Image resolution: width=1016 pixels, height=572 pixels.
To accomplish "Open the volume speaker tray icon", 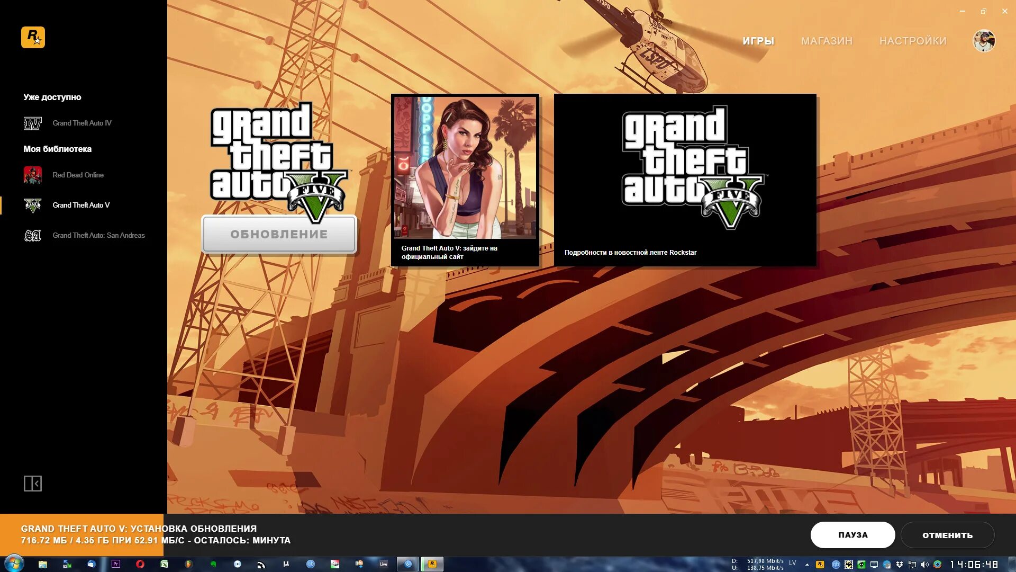I will tap(924, 565).
